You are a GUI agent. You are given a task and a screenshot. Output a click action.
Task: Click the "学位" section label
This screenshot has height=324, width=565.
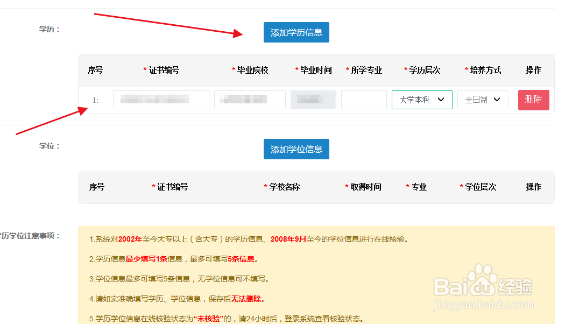pos(47,146)
